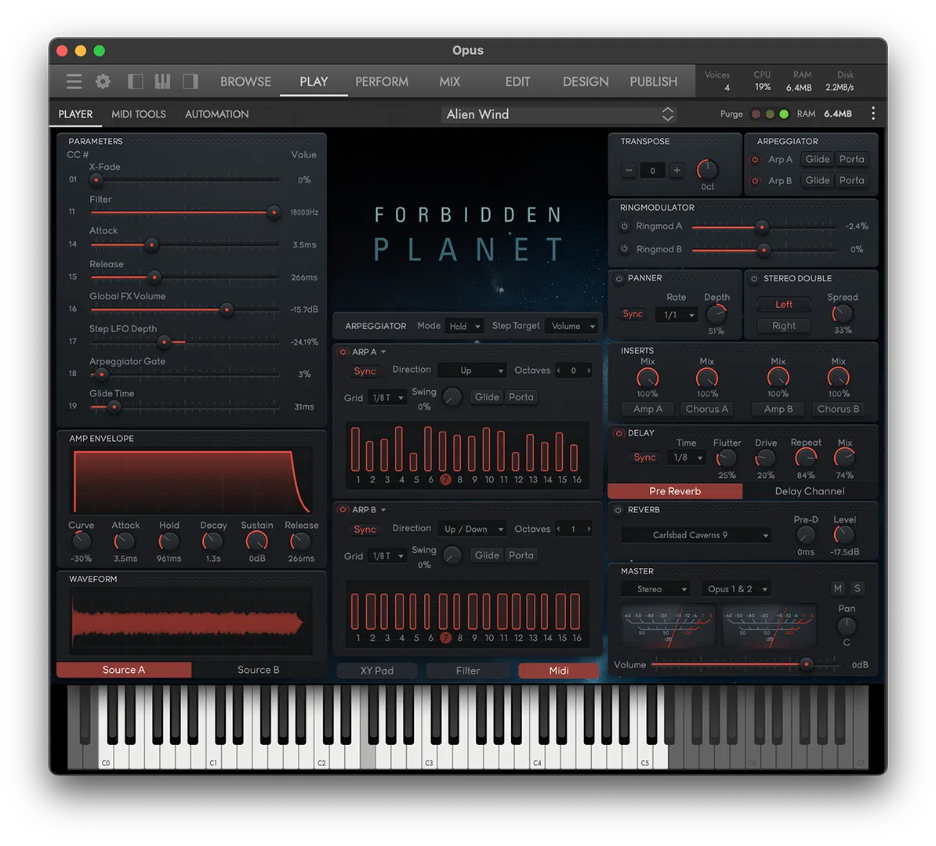Screen dimensions: 936x846
Task: Open the three-dot options menu
Action: pyautogui.click(x=873, y=114)
